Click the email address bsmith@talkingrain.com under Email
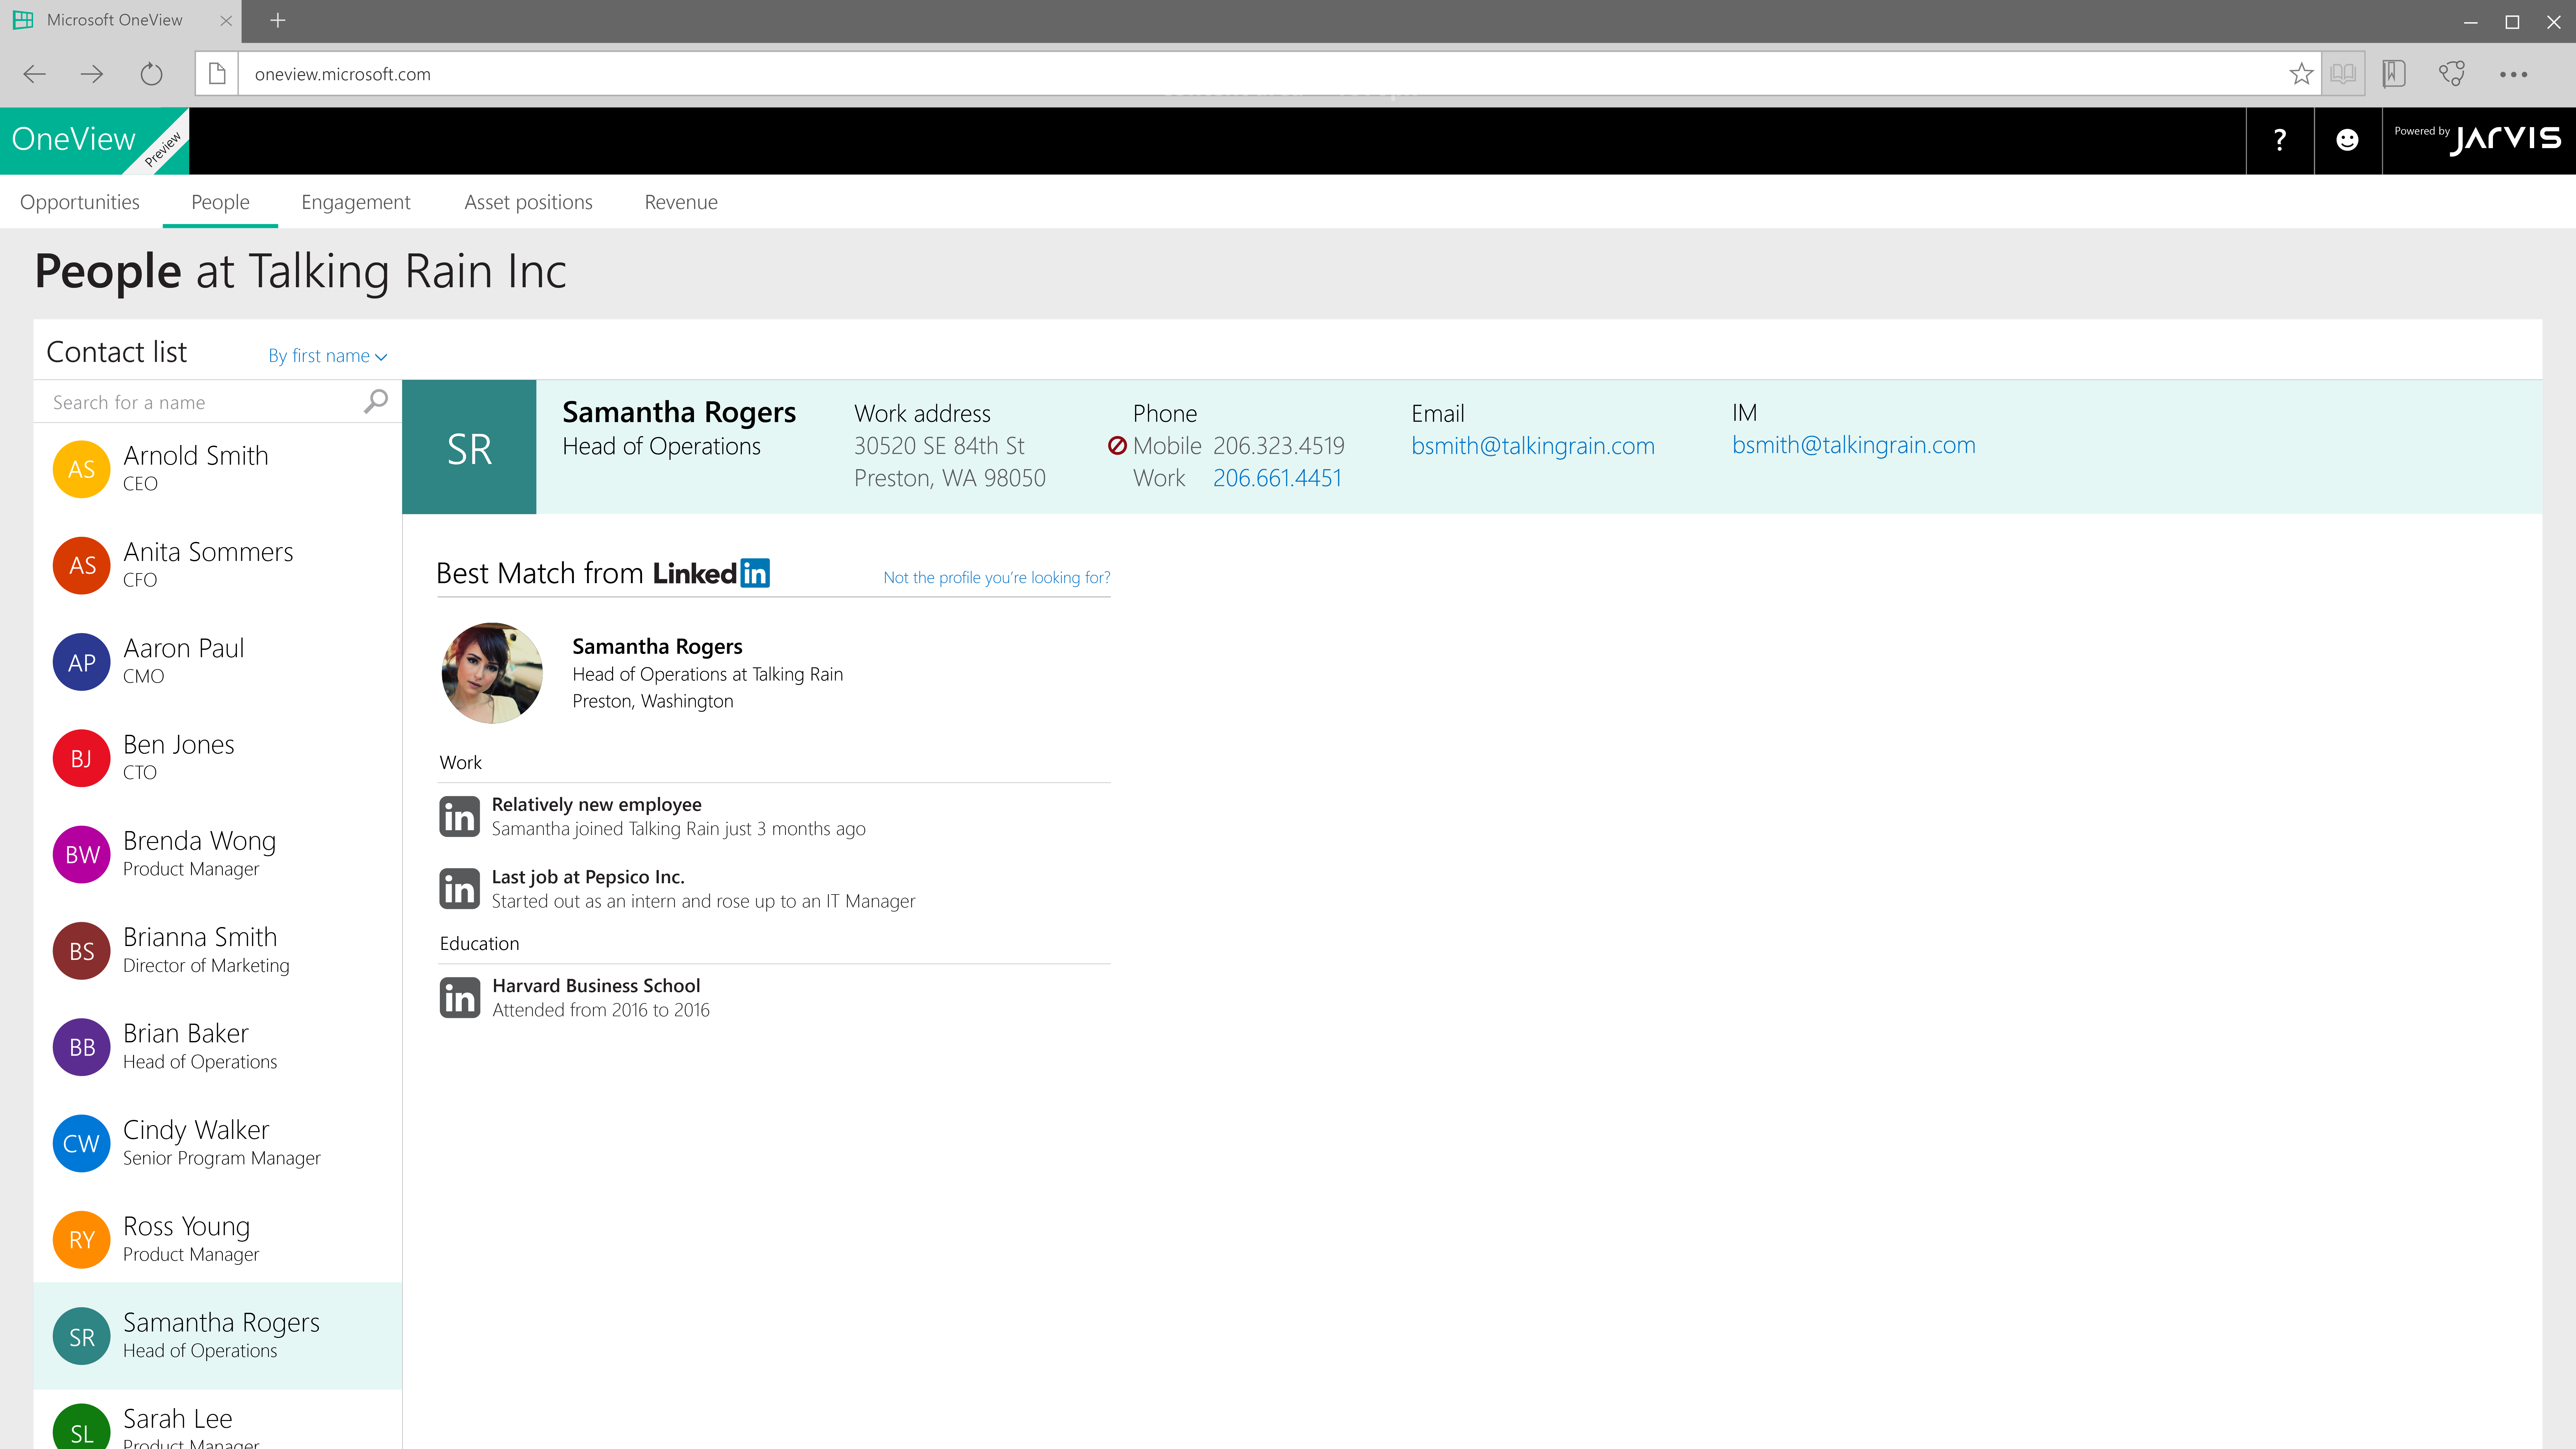The height and width of the screenshot is (1449, 2576). pyautogui.click(x=1532, y=446)
